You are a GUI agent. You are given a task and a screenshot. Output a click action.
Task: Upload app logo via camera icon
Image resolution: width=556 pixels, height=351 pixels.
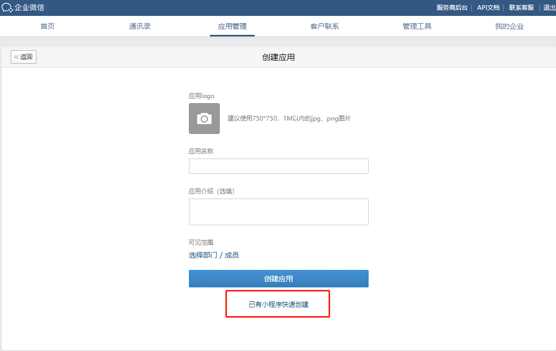pos(204,119)
